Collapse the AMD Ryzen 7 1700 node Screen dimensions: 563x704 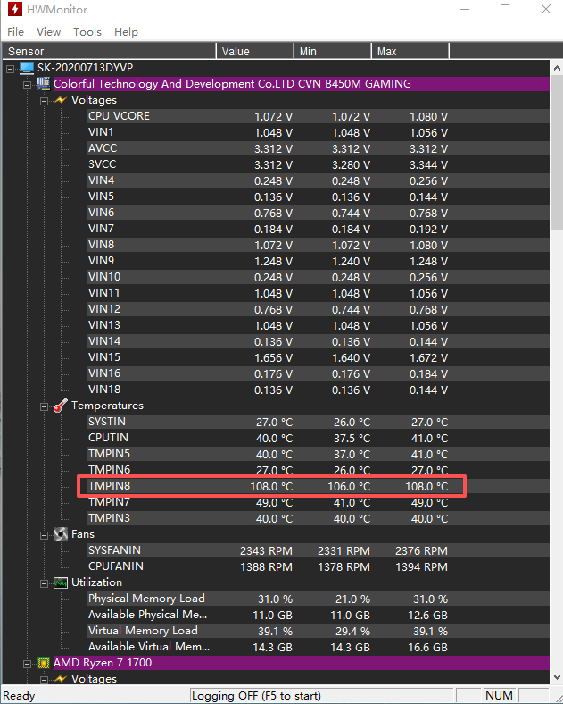pyautogui.click(x=28, y=664)
